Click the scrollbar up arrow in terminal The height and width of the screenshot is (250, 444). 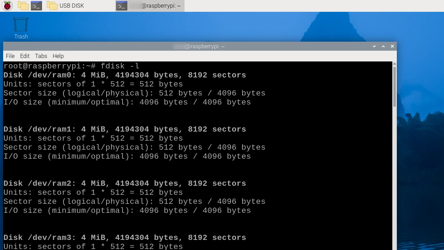394,64
